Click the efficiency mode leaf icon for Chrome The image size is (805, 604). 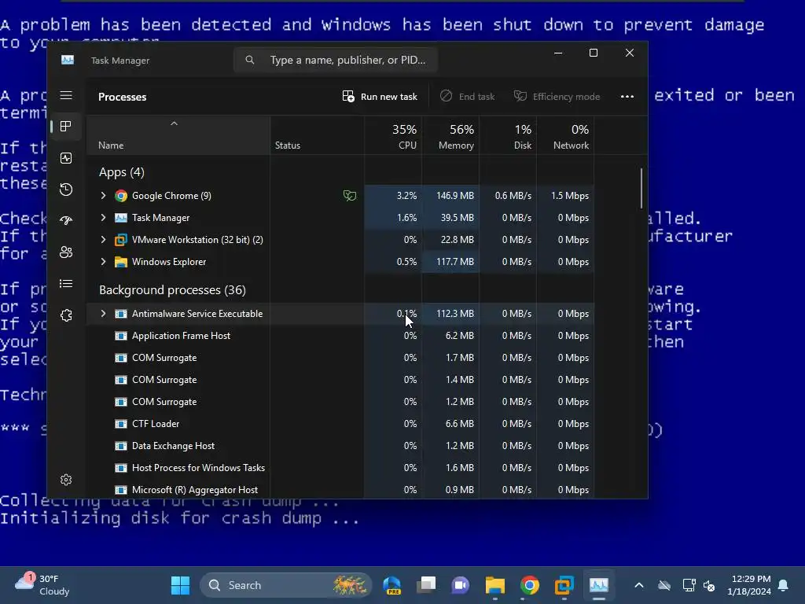tap(350, 196)
